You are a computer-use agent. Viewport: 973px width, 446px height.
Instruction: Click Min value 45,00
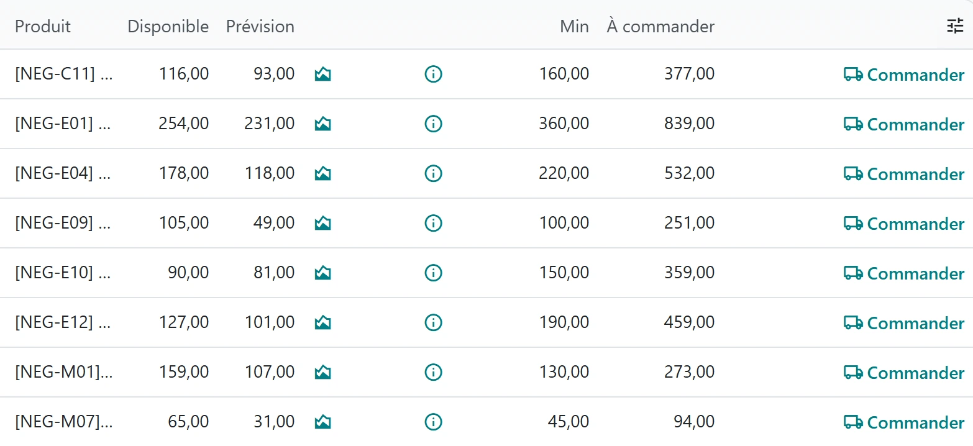point(569,422)
